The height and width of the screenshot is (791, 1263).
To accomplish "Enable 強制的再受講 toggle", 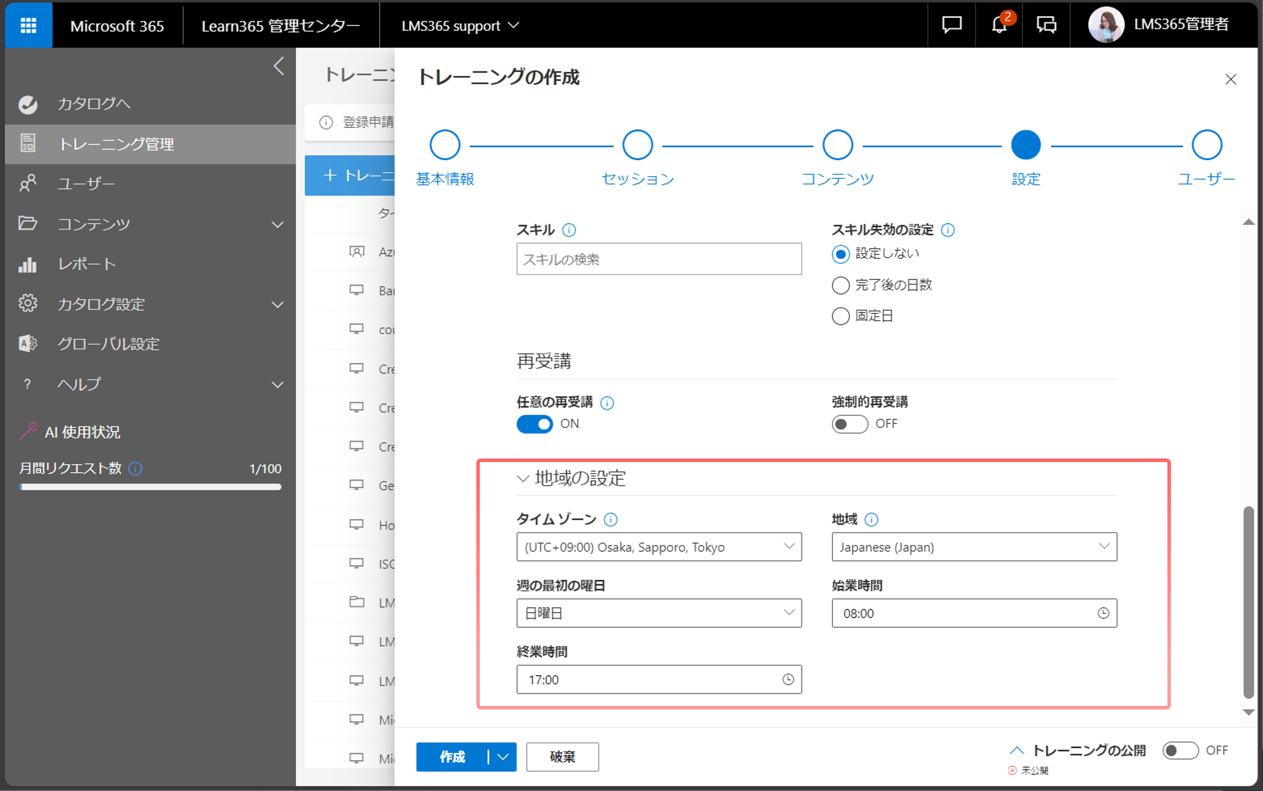I will (850, 424).
